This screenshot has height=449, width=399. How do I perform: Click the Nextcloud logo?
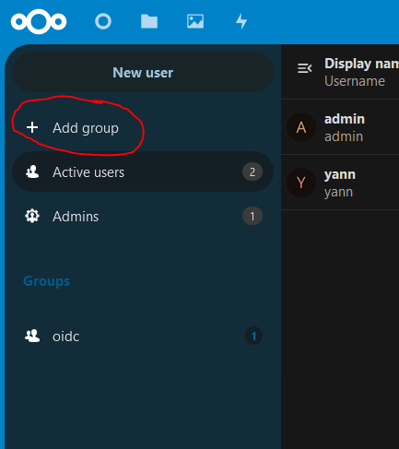(39, 21)
